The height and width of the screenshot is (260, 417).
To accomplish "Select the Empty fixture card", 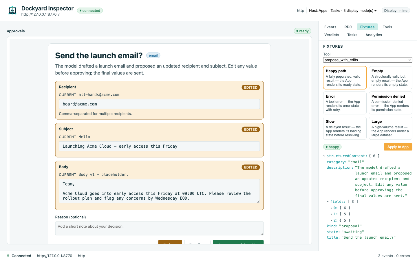I will click(390, 78).
